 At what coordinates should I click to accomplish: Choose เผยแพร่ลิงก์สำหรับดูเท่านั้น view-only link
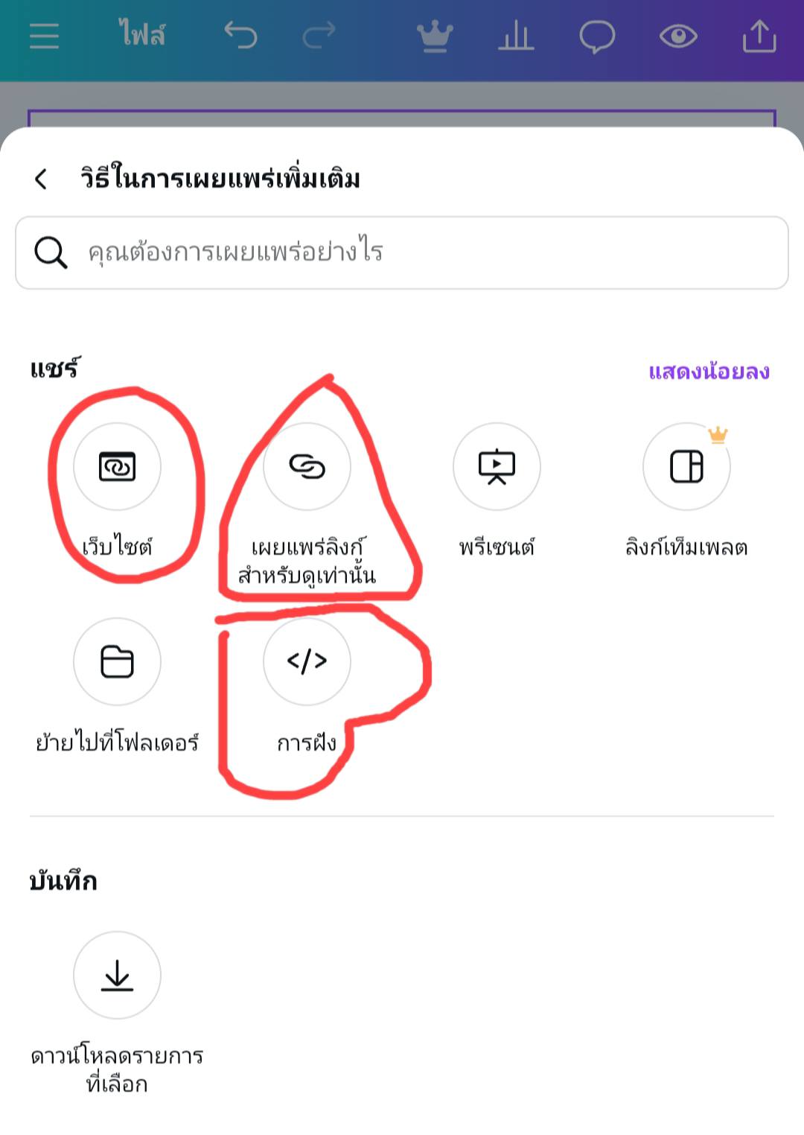307,467
